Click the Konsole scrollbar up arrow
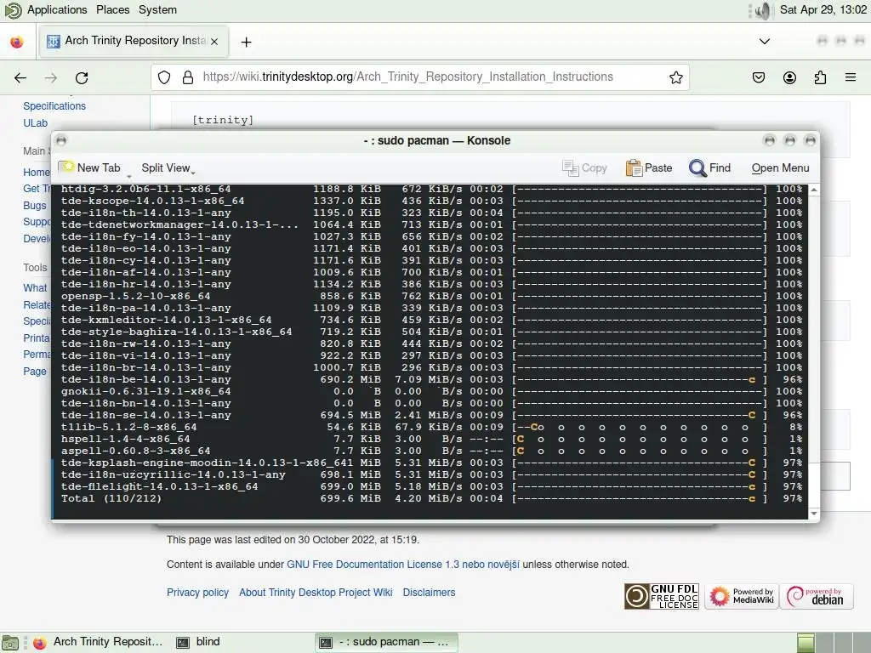This screenshot has height=653, width=871. 814,190
